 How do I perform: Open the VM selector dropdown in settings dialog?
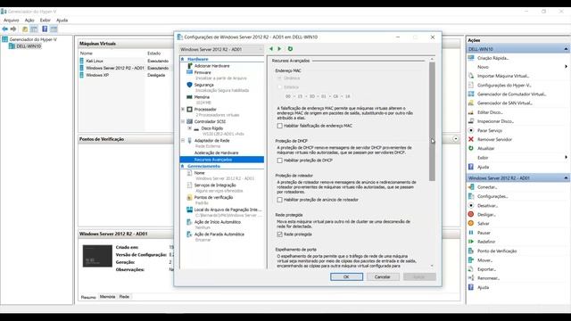221,49
